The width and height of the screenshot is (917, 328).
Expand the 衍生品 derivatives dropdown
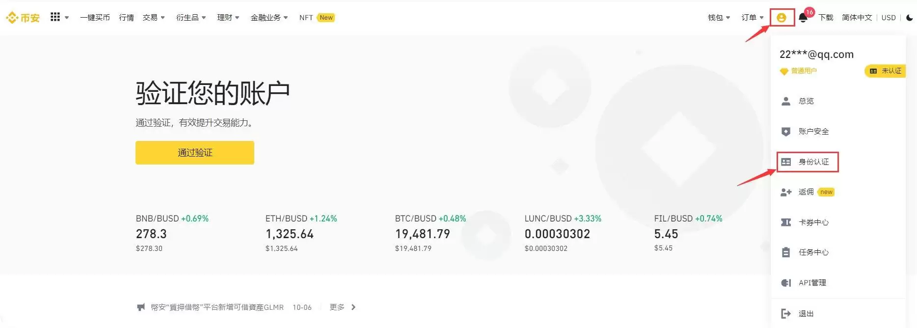pos(191,18)
